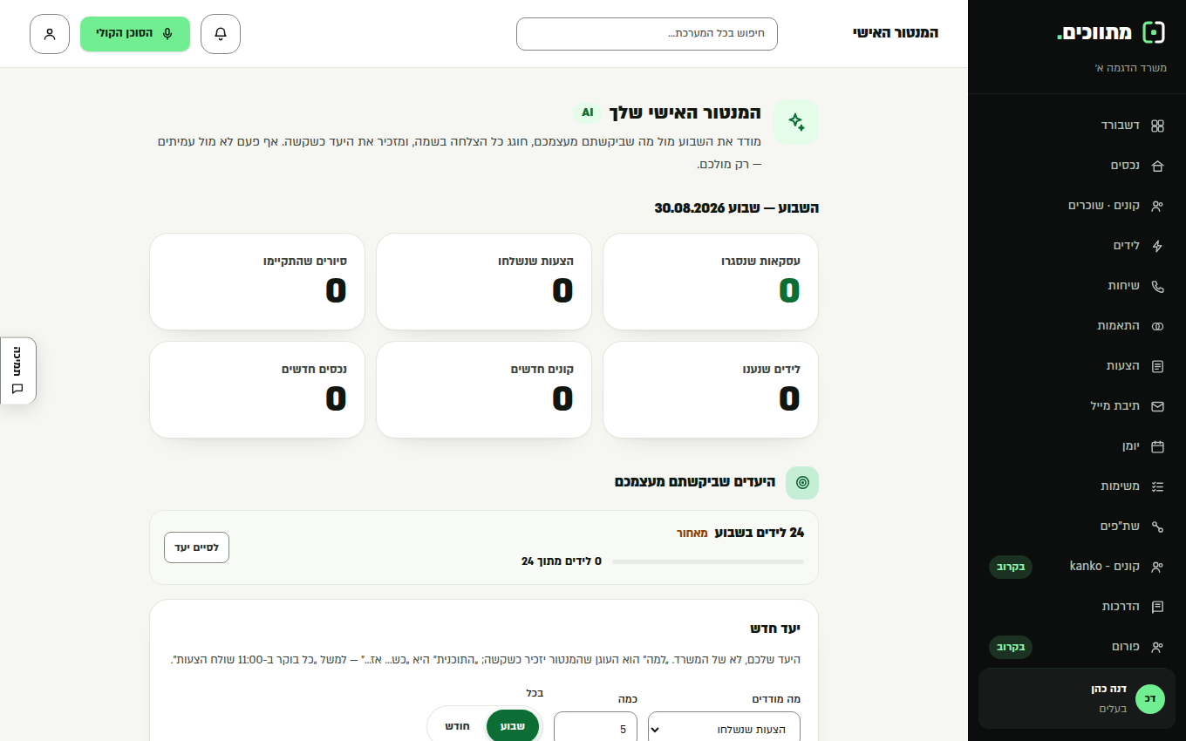Select the שבוע period option

(x=513, y=726)
